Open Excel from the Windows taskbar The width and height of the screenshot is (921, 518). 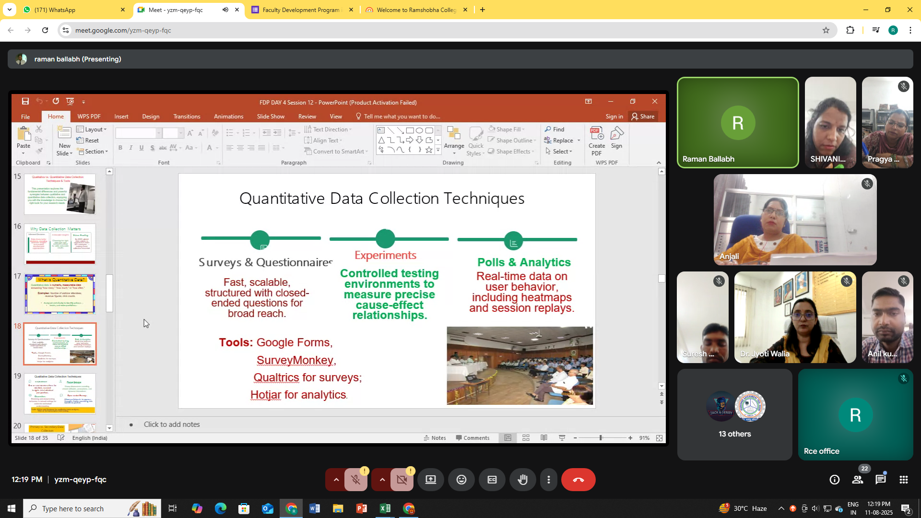[x=385, y=508]
